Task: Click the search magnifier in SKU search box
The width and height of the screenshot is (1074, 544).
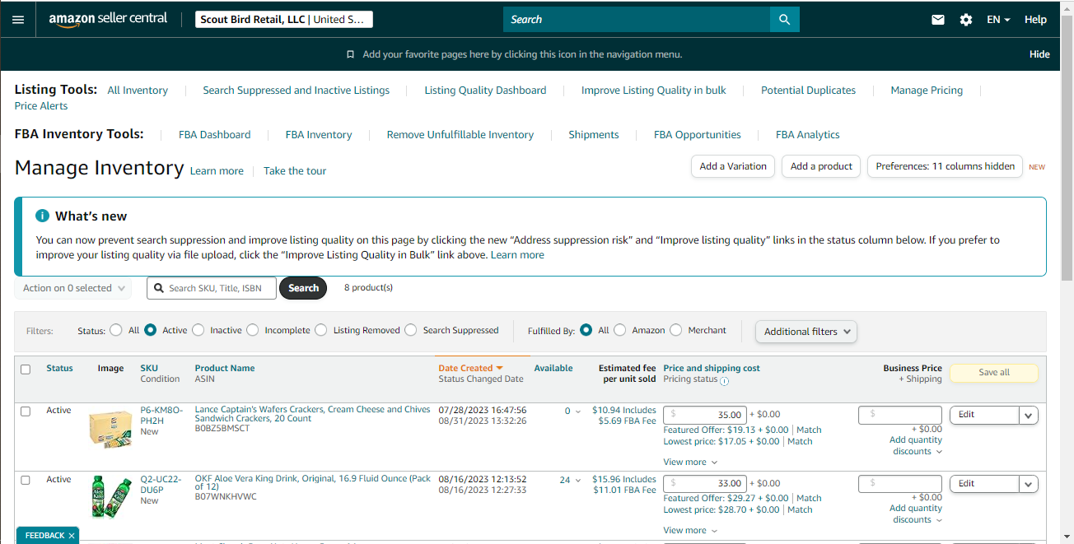Action: click(x=159, y=288)
